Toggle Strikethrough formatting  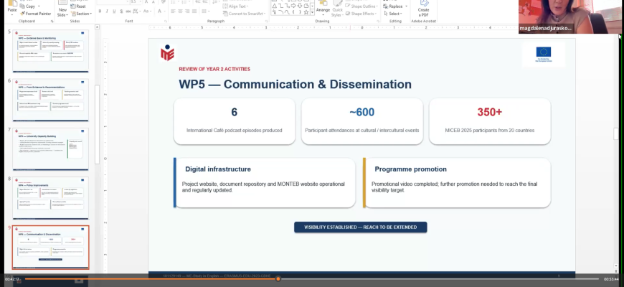pyautogui.click(x=128, y=11)
